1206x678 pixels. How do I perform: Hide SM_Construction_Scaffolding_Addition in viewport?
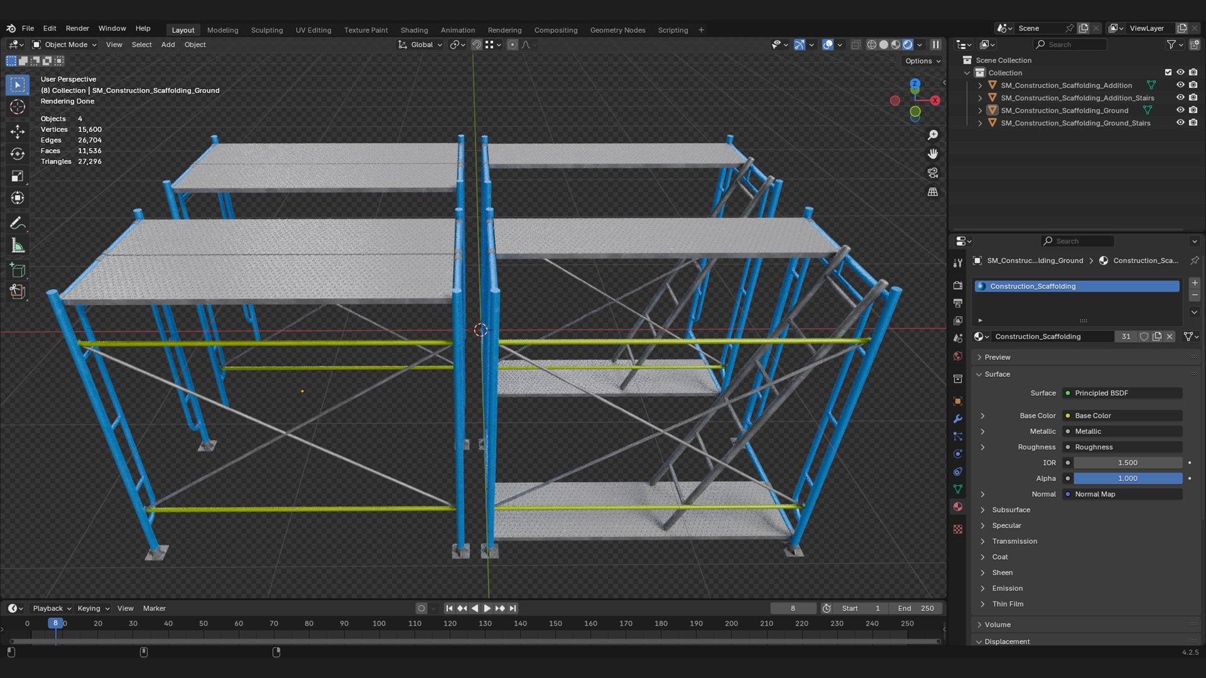(x=1180, y=85)
